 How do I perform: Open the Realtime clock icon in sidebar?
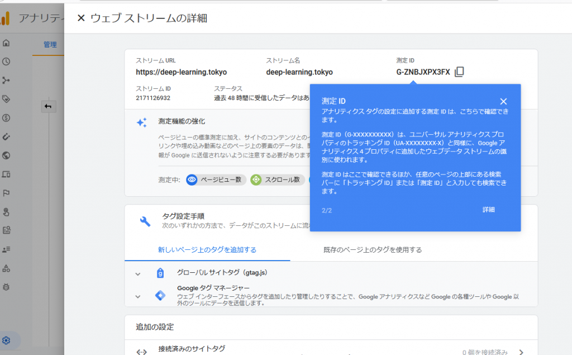6,61
